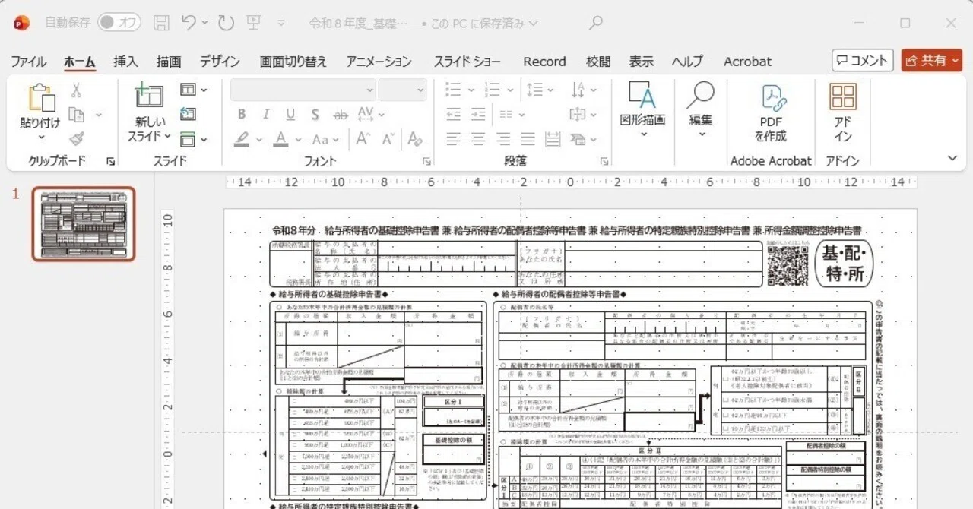The width and height of the screenshot is (973, 509).
Task: Click the increase indent icon
Action: pos(478,115)
